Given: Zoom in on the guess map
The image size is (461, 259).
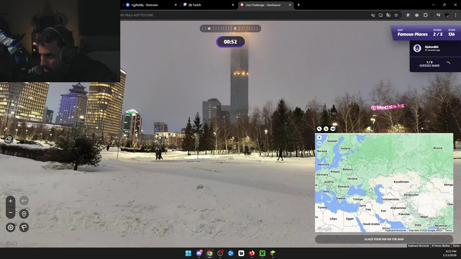Looking at the screenshot, I should click(319, 137).
